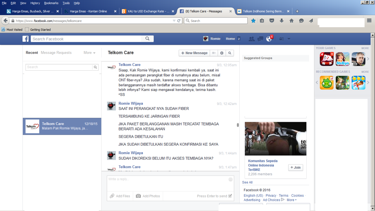
Task: Open the cycling group thumbnail image
Action: coord(275,139)
